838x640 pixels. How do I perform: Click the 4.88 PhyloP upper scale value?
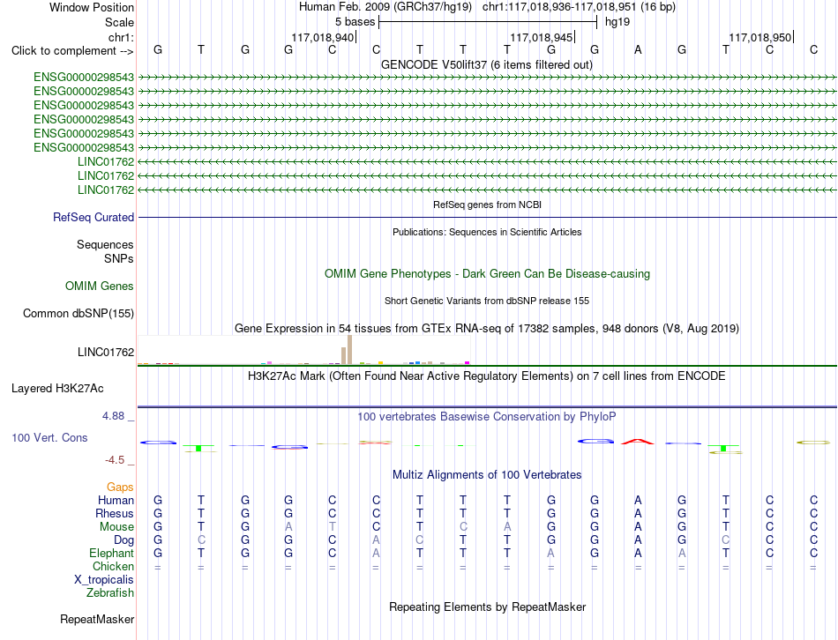[113, 415]
